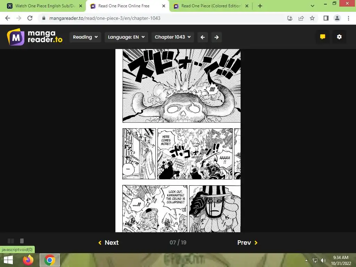Select Read One Piece Online Free tab
This screenshot has width=356, height=267.
click(124, 6)
